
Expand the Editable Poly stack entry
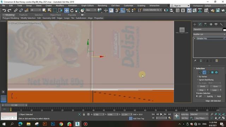pyautogui.click(x=195, y=38)
